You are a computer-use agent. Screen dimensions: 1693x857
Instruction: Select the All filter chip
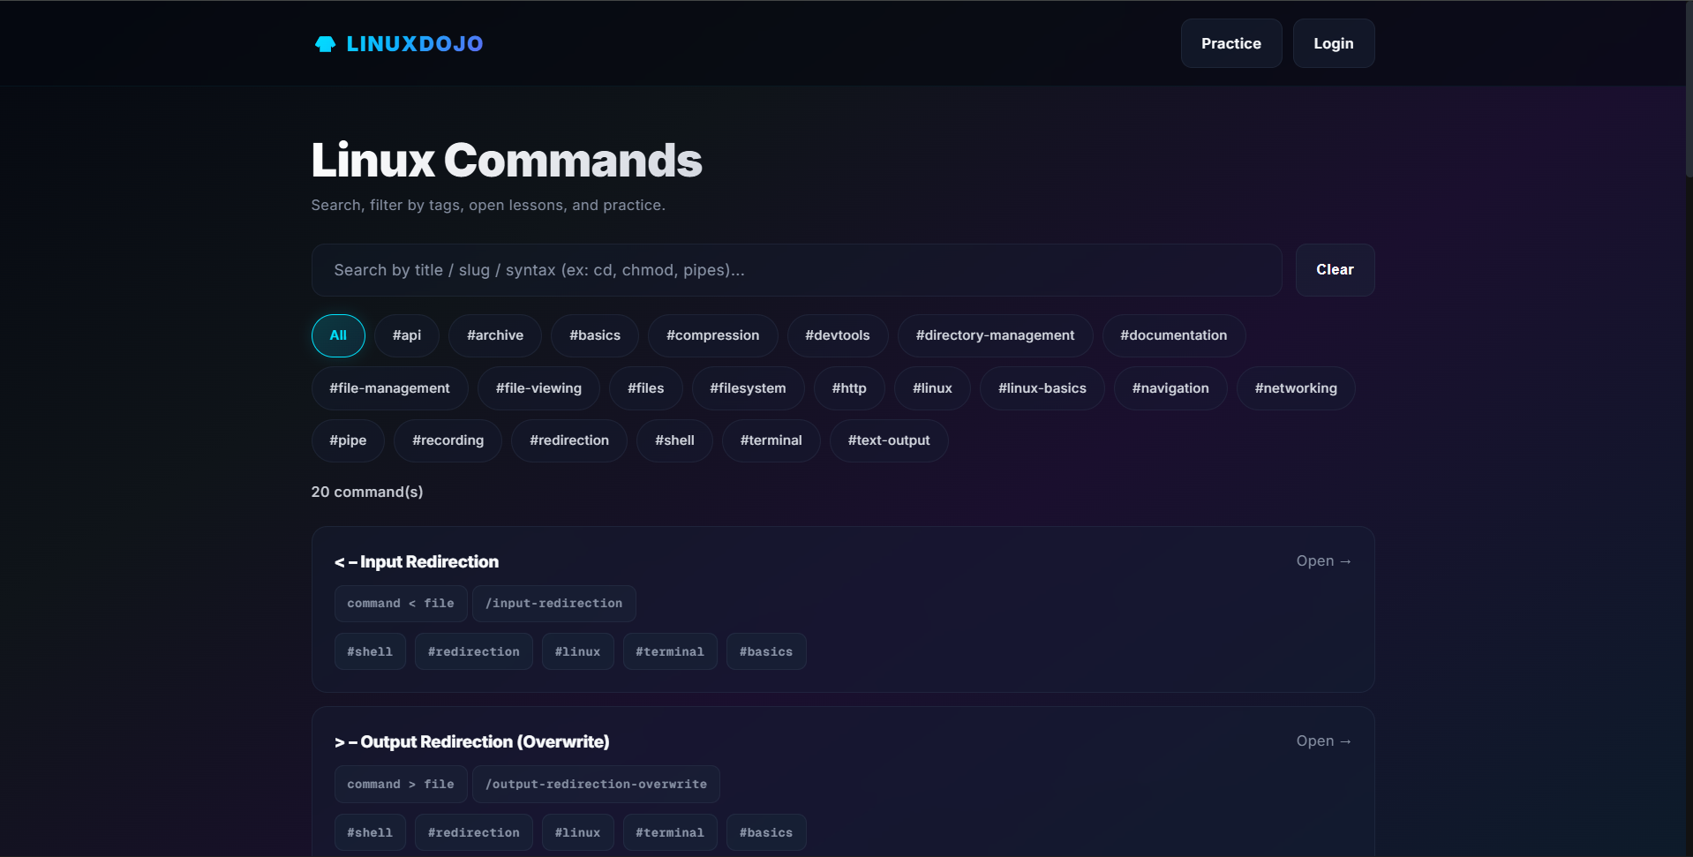(x=338, y=335)
